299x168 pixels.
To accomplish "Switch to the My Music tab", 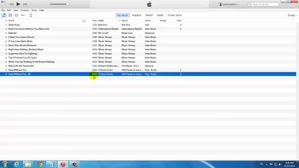I will (x=122, y=15).
